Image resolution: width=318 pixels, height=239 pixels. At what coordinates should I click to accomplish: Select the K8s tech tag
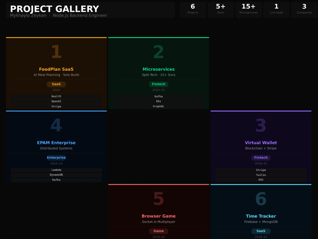pos(159,101)
